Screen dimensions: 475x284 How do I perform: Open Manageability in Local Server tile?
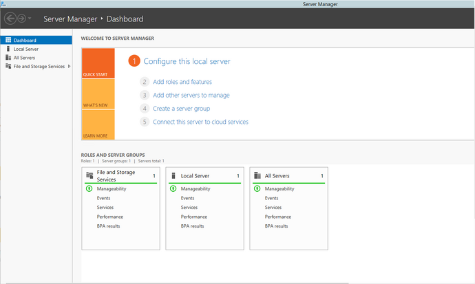[x=196, y=188]
